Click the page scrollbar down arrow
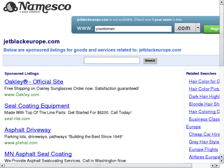Viewport: 224px width, 168px height. tap(222, 161)
